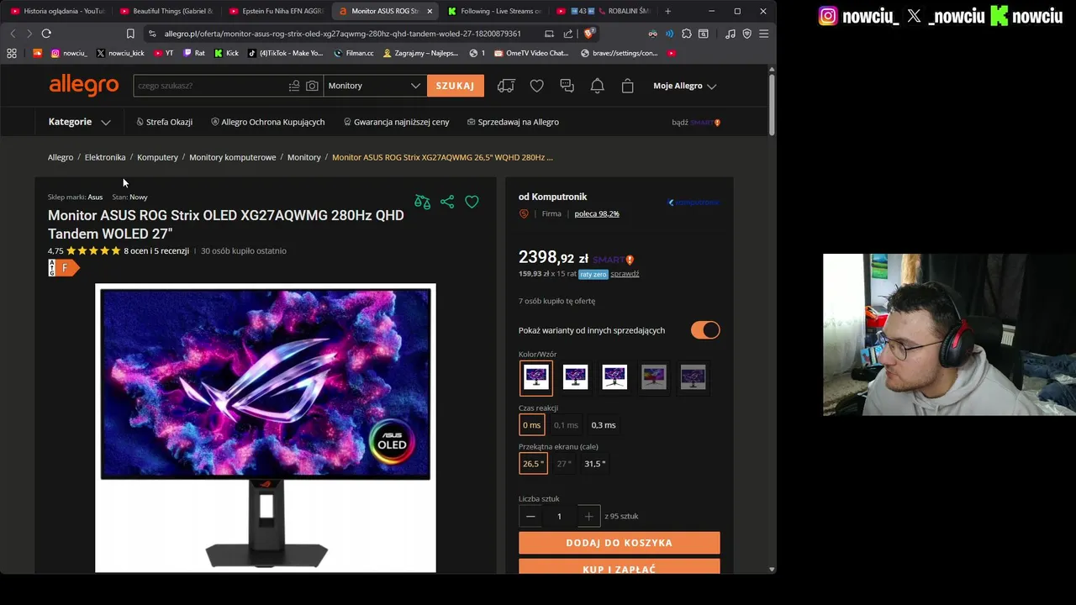This screenshot has width=1076, height=605.
Task: Open Gwarancja najniższej ceny link
Action: click(x=396, y=122)
